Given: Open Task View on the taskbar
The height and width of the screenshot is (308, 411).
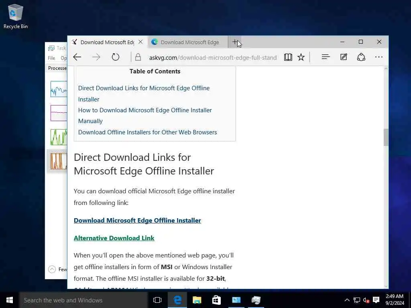Looking at the screenshot, I should point(157,300).
